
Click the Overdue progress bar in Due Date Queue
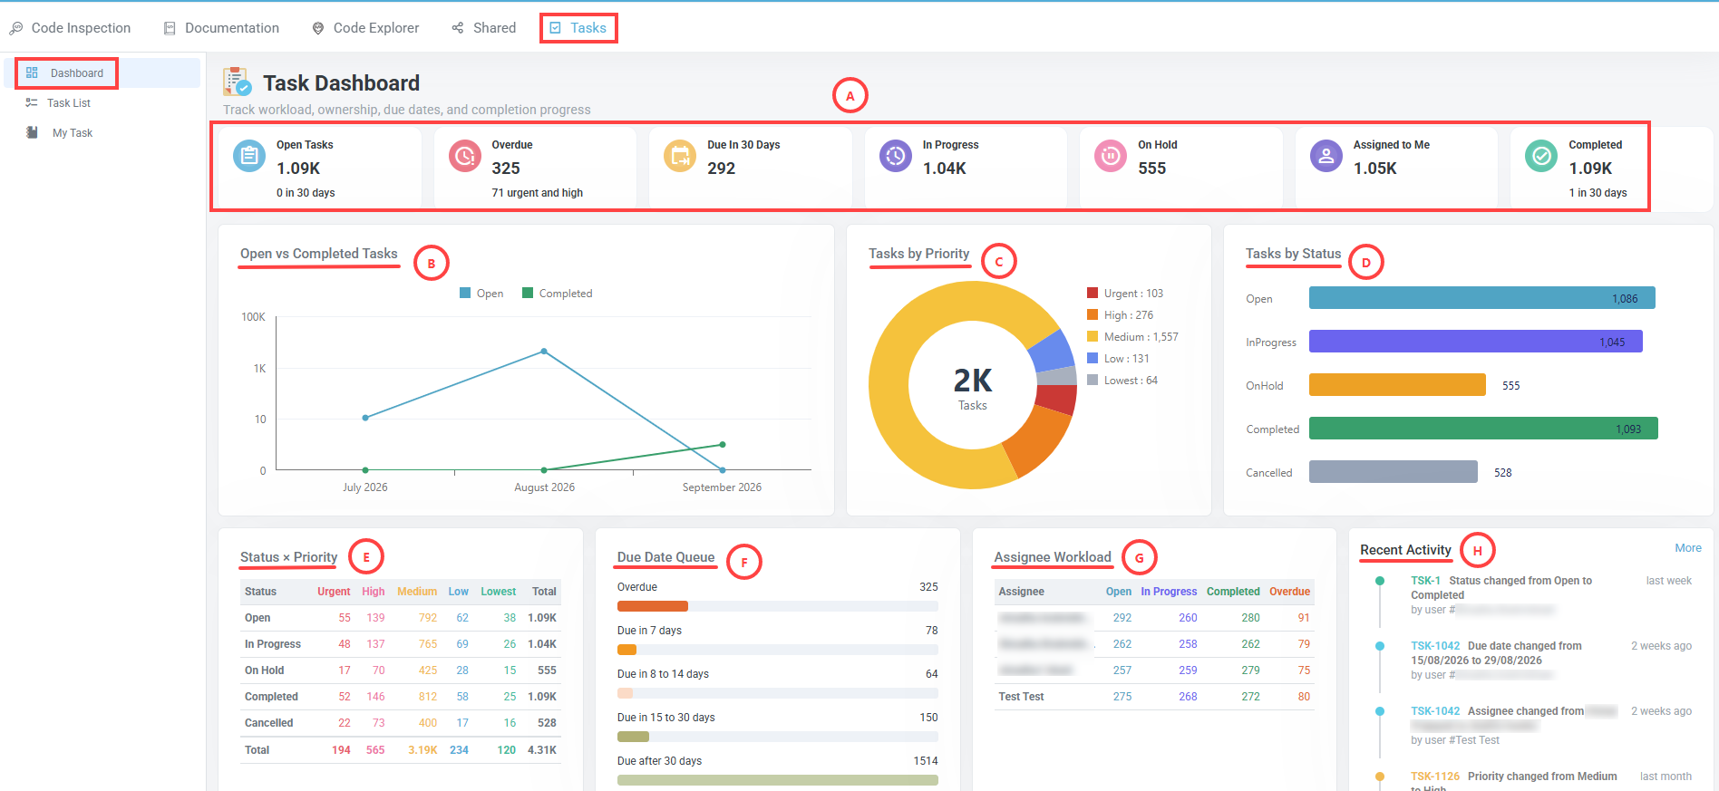[x=777, y=606]
